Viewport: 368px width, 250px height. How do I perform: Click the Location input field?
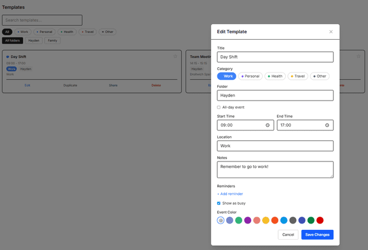tap(275, 146)
